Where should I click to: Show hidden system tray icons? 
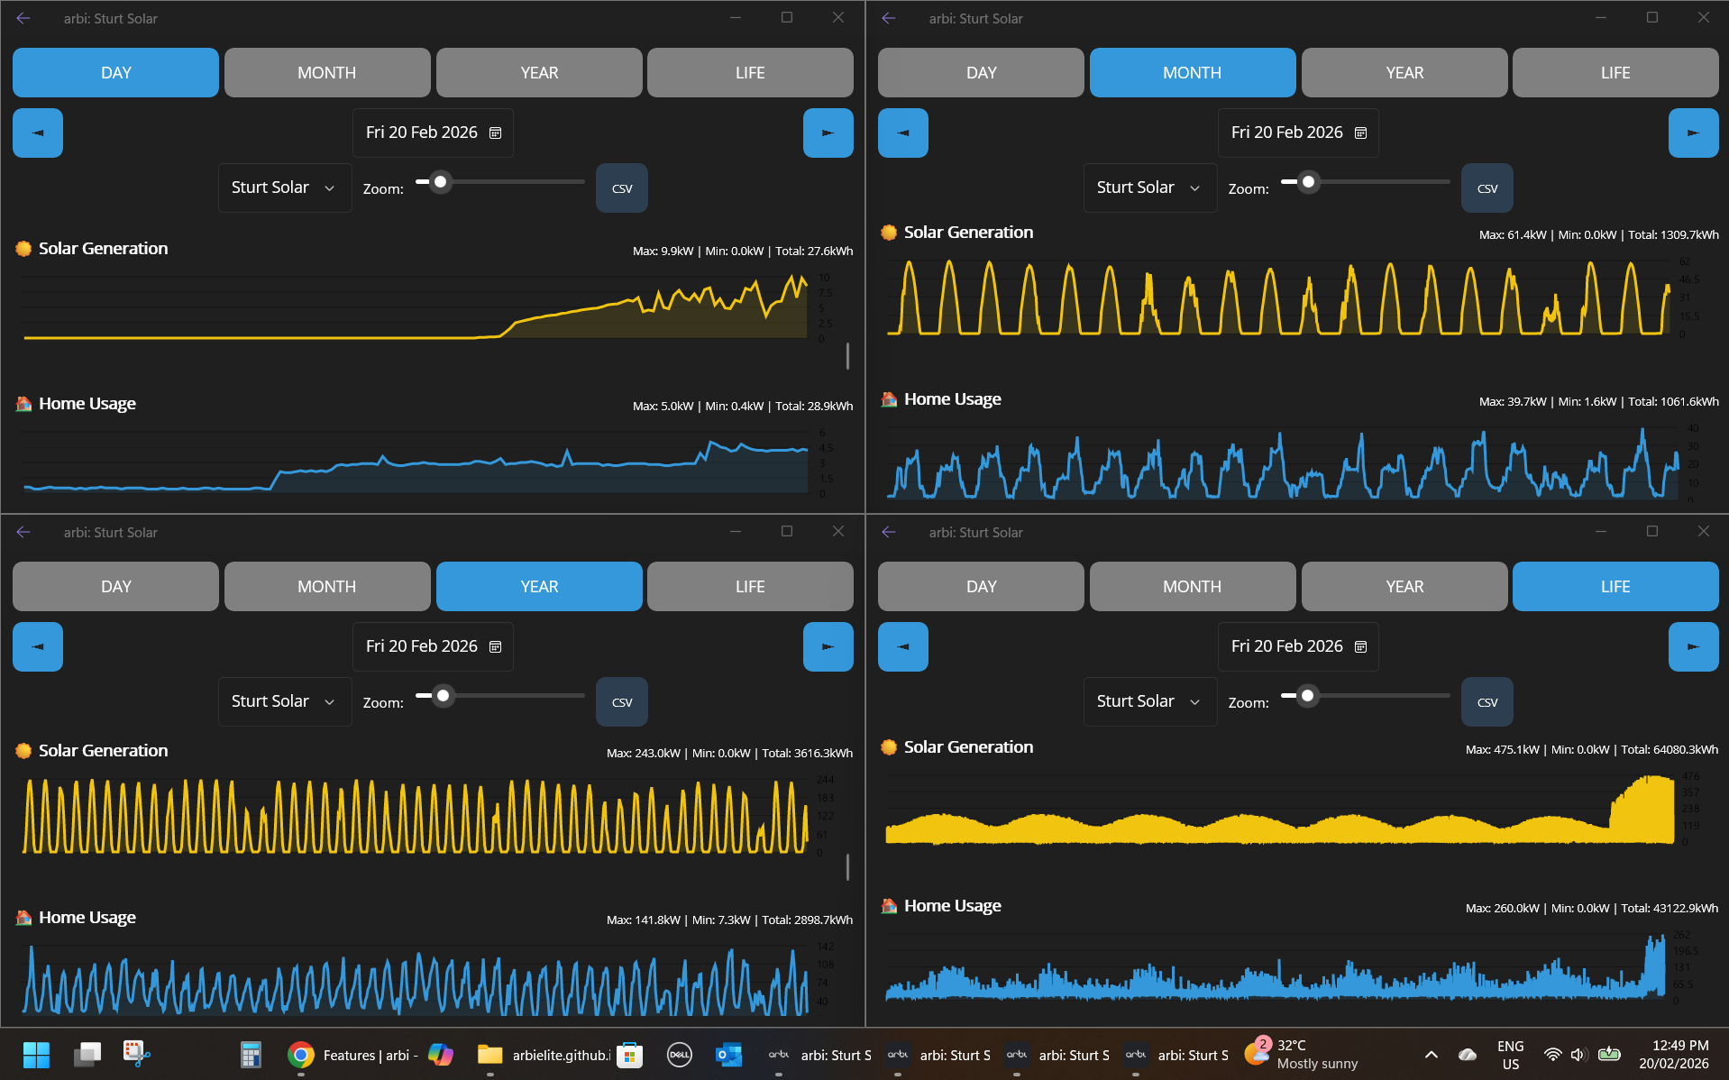1431,1054
